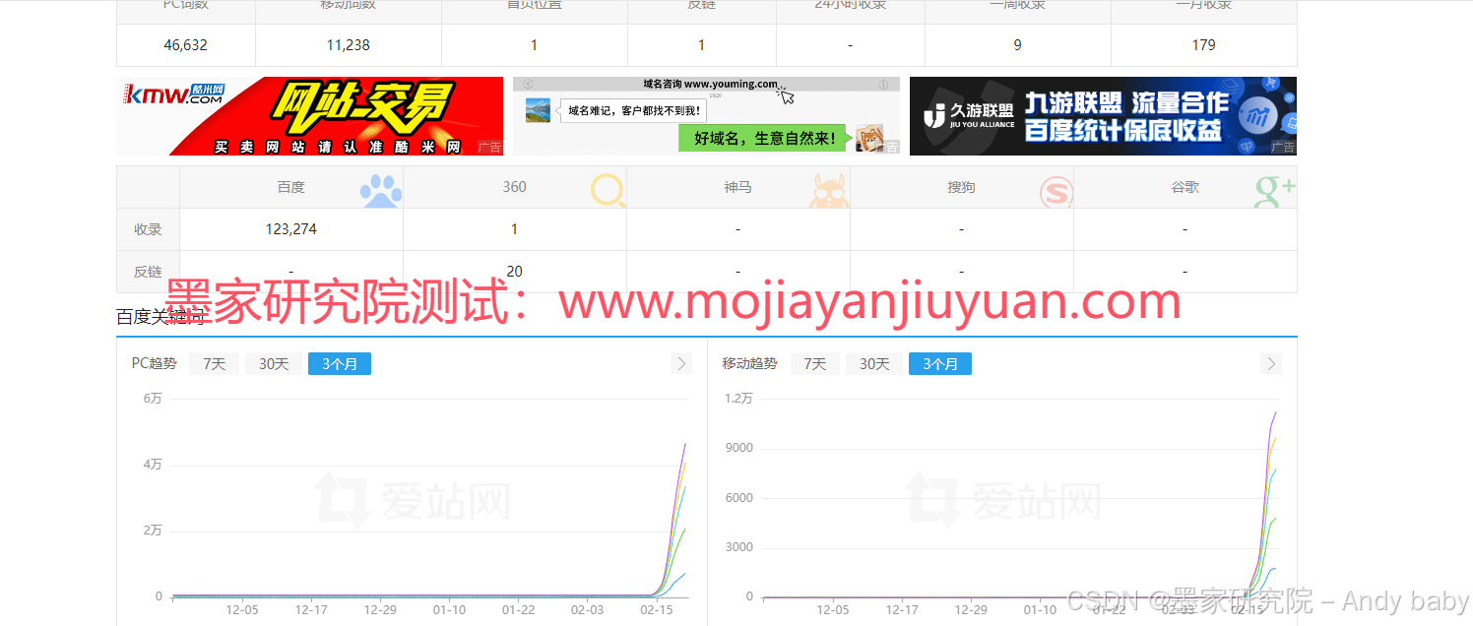1473x626 pixels.
Task: Click PC词数 value 46,632
Action: [x=186, y=45]
